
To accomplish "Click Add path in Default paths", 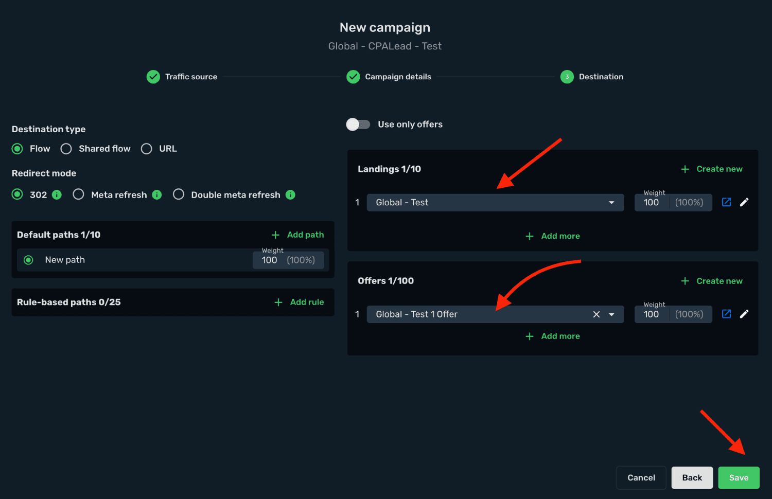I will coord(298,235).
